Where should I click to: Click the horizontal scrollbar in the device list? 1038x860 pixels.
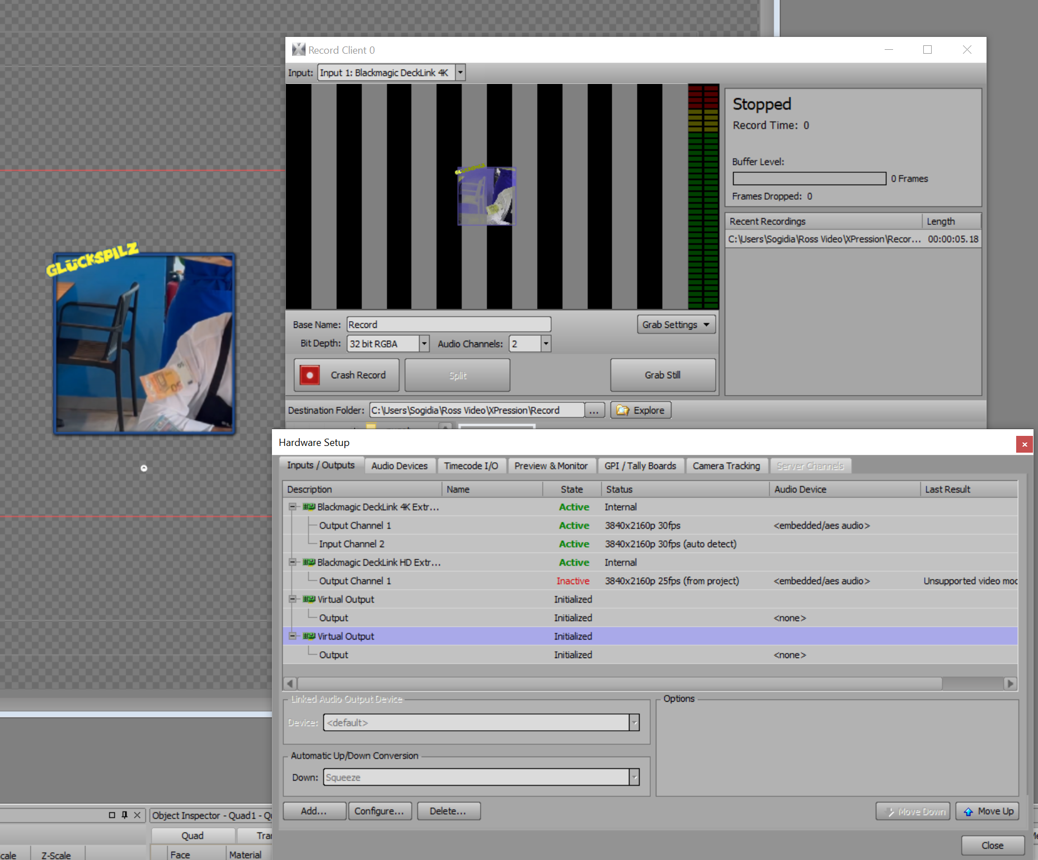click(x=619, y=683)
